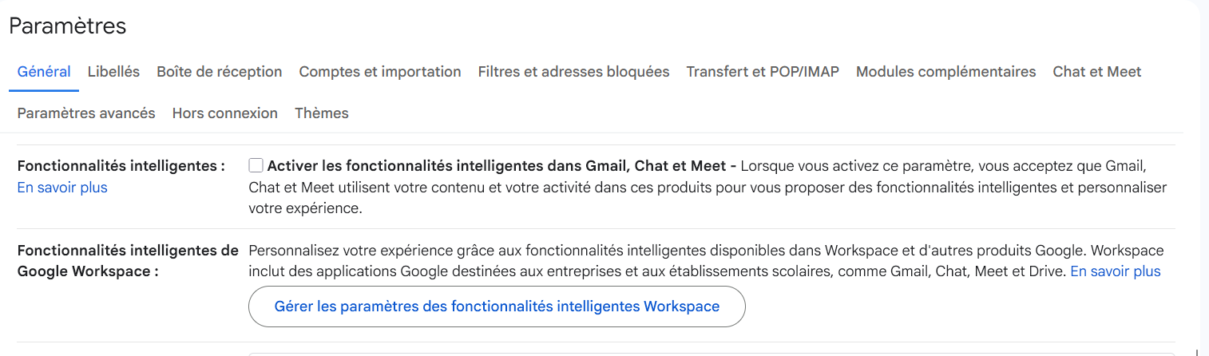Go to Comptes et importation tab
Viewport: 1209px width, 356px height.
click(x=379, y=72)
